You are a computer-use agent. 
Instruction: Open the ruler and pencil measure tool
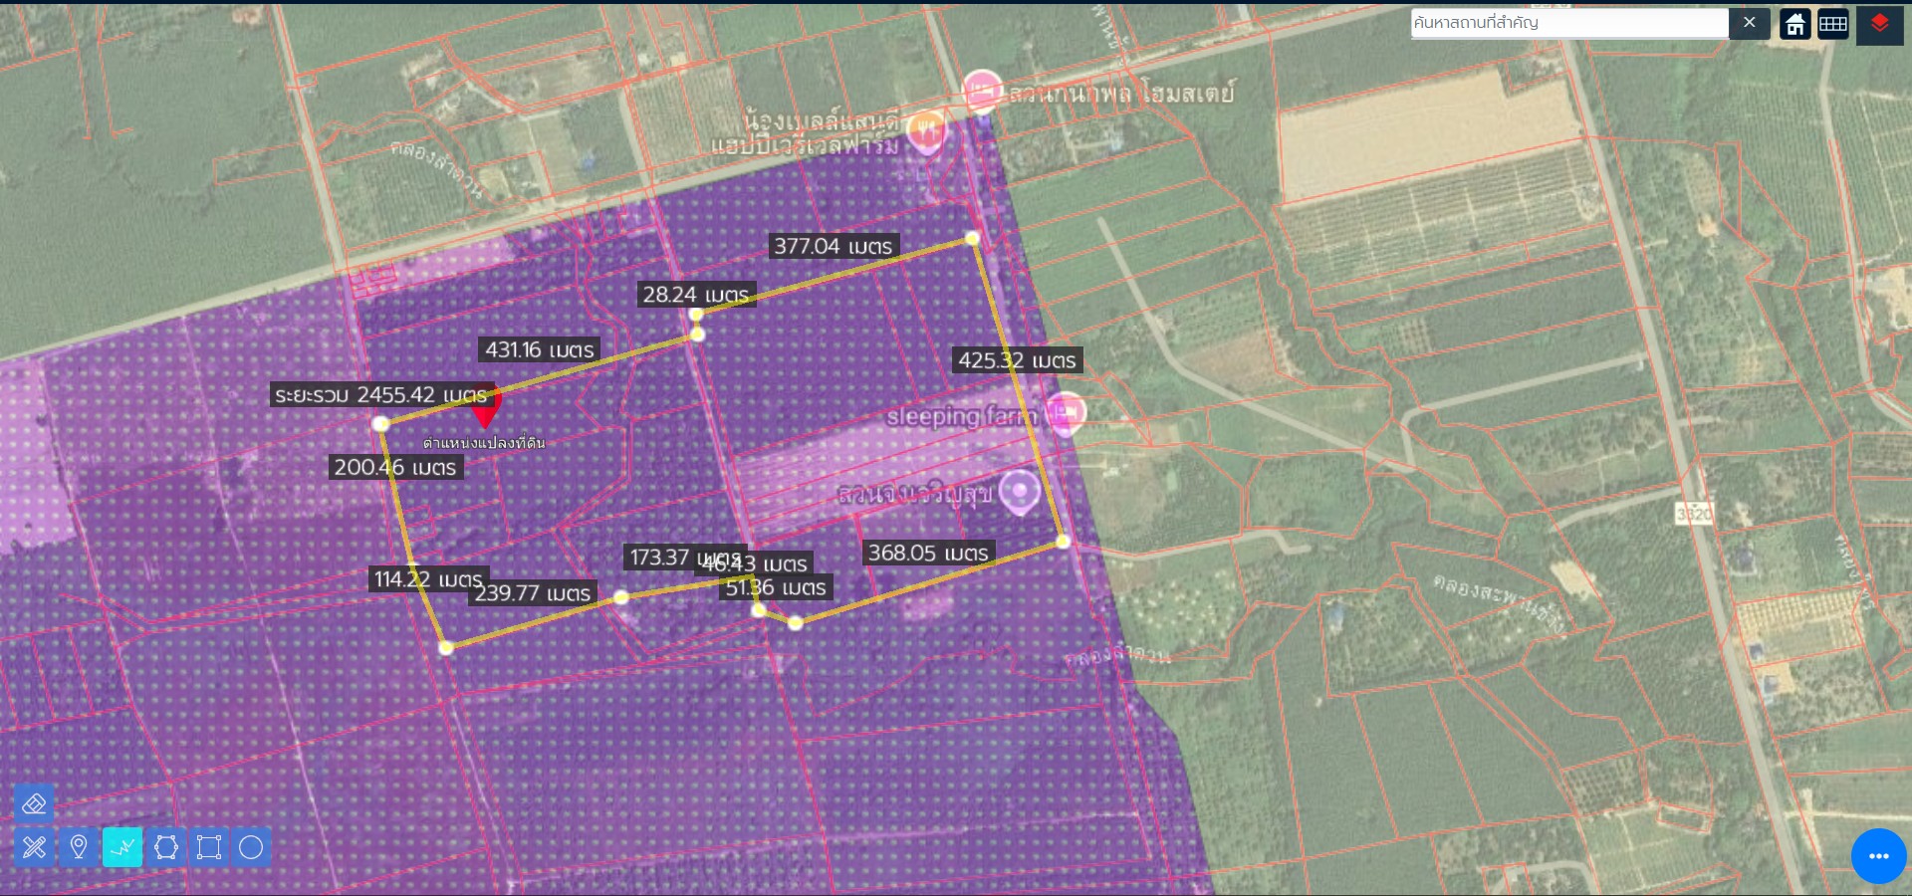pyautogui.click(x=34, y=847)
